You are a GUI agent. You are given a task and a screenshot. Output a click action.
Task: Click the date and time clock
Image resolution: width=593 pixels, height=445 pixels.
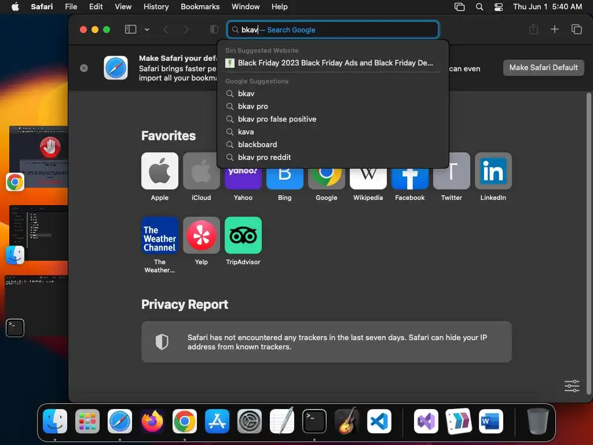[x=547, y=6]
